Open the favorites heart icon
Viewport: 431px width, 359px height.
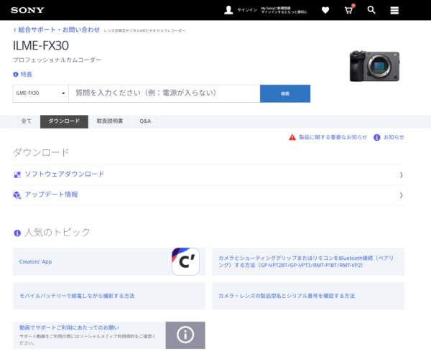(325, 11)
